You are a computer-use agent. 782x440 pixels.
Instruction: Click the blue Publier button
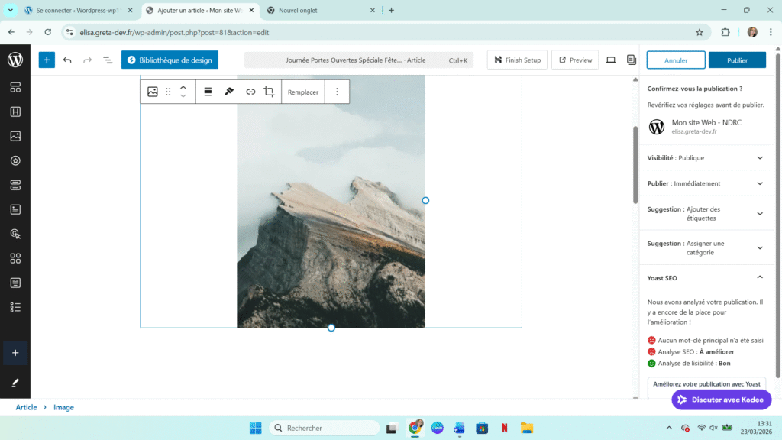pos(737,60)
